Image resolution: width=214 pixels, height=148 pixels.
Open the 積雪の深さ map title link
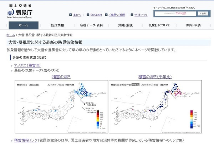tap(61, 77)
